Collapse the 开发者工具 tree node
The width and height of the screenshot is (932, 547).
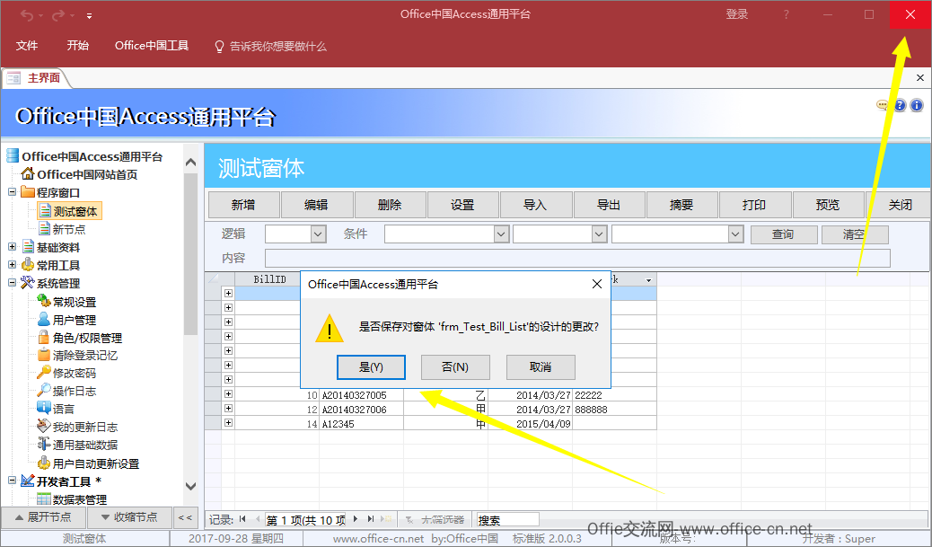12,481
